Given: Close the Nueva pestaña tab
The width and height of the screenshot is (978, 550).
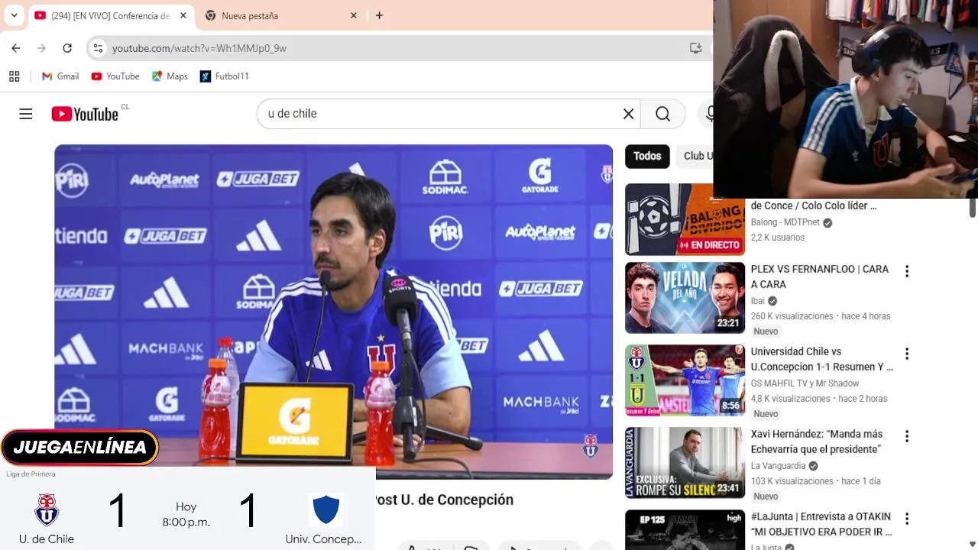Looking at the screenshot, I should pos(354,15).
